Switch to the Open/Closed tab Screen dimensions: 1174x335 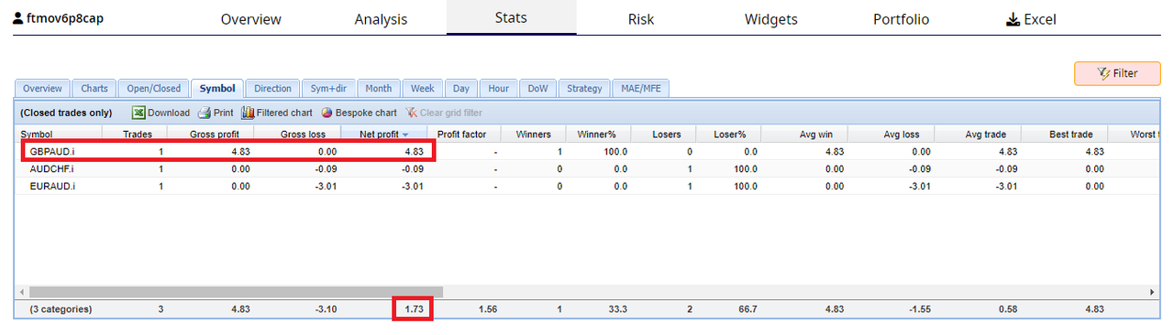tap(153, 89)
